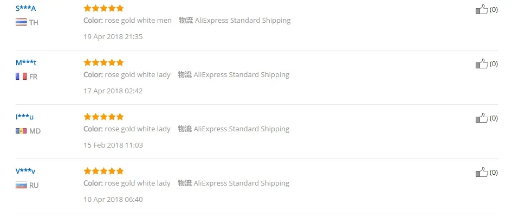The width and height of the screenshot is (512, 216).
Task: Click the Thailand flag icon
Action: [21, 22]
